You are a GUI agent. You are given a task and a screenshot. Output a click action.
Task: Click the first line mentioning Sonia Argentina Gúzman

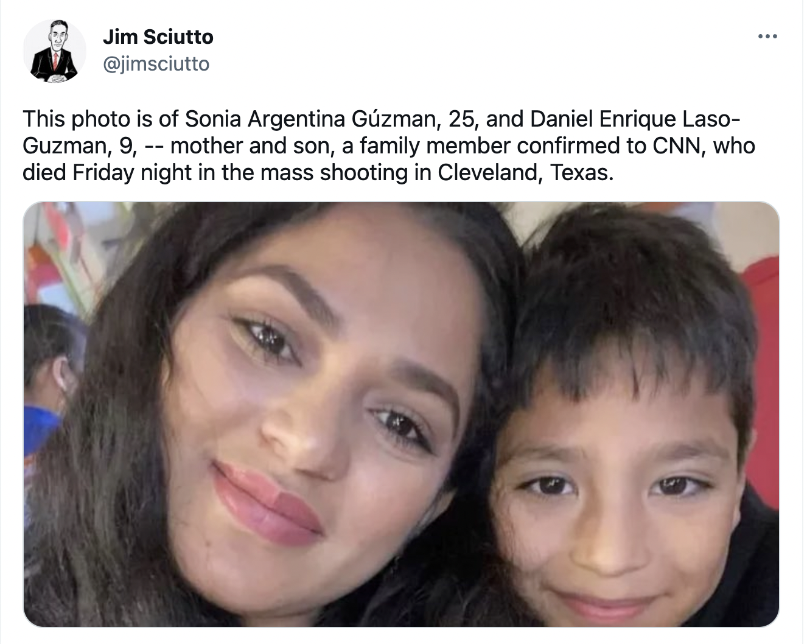[x=382, y=119]
